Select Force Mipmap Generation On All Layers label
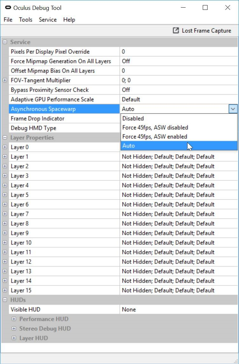This screenshot has height=364, width=239. pos(64,61)
